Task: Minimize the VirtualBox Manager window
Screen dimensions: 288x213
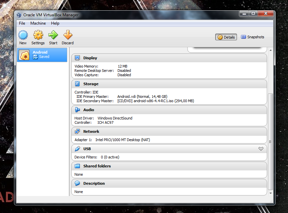Action: pos(244,14)
